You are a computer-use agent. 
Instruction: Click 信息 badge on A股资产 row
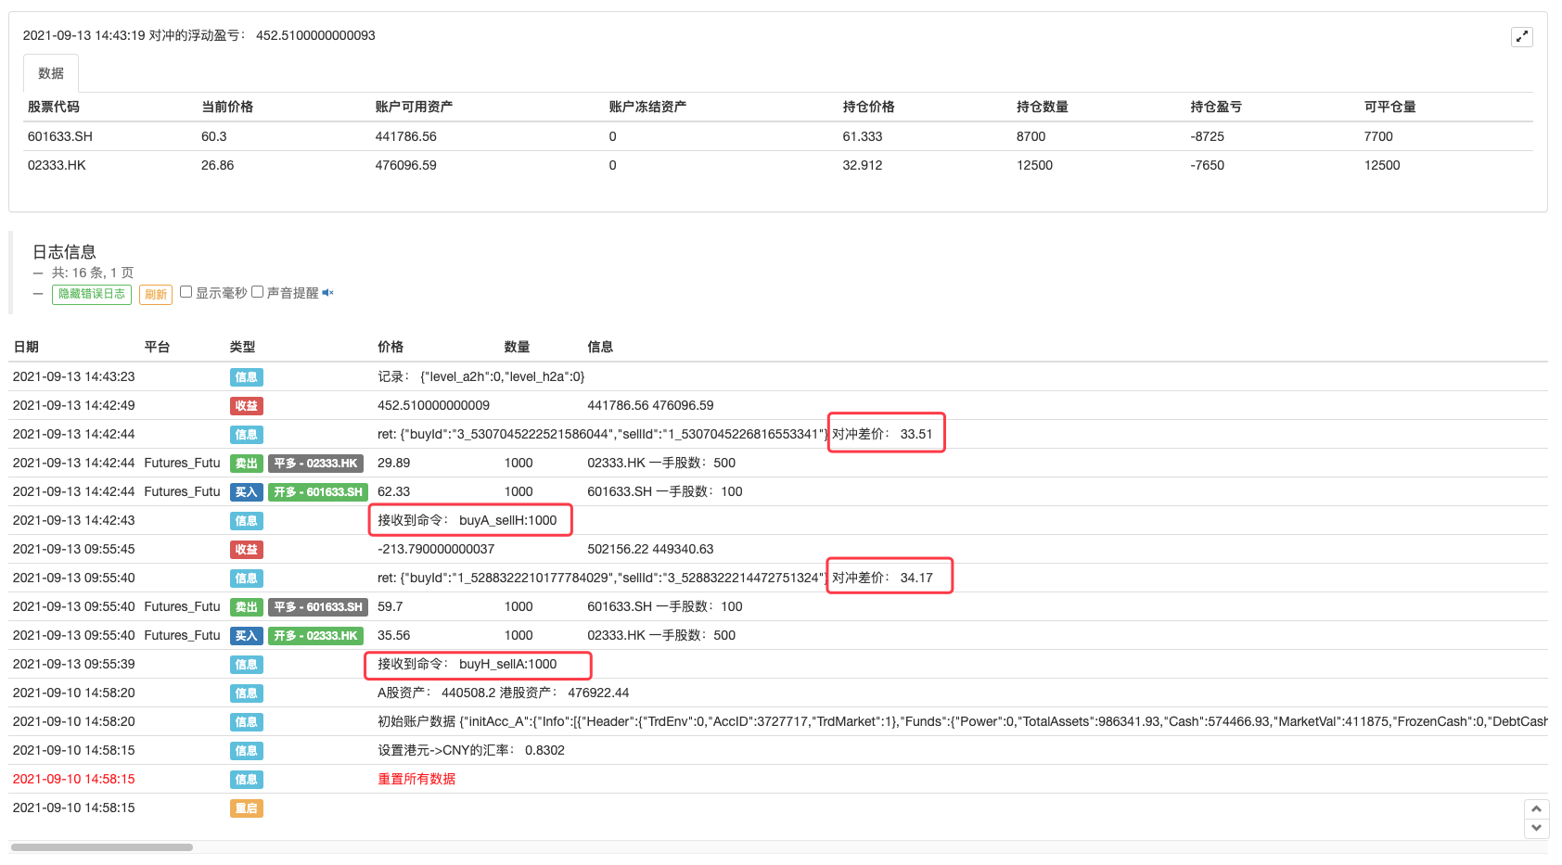247,693
